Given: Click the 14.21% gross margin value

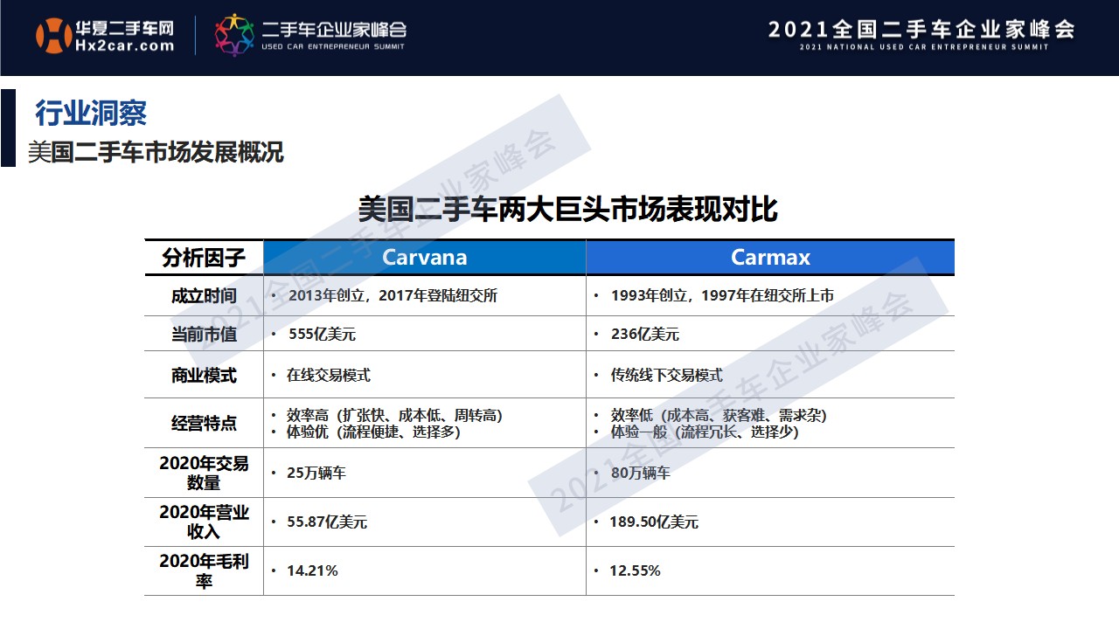Looking at the screenshot, I should 312,570.
